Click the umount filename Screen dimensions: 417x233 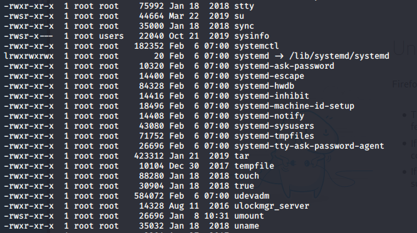(249, 216)
